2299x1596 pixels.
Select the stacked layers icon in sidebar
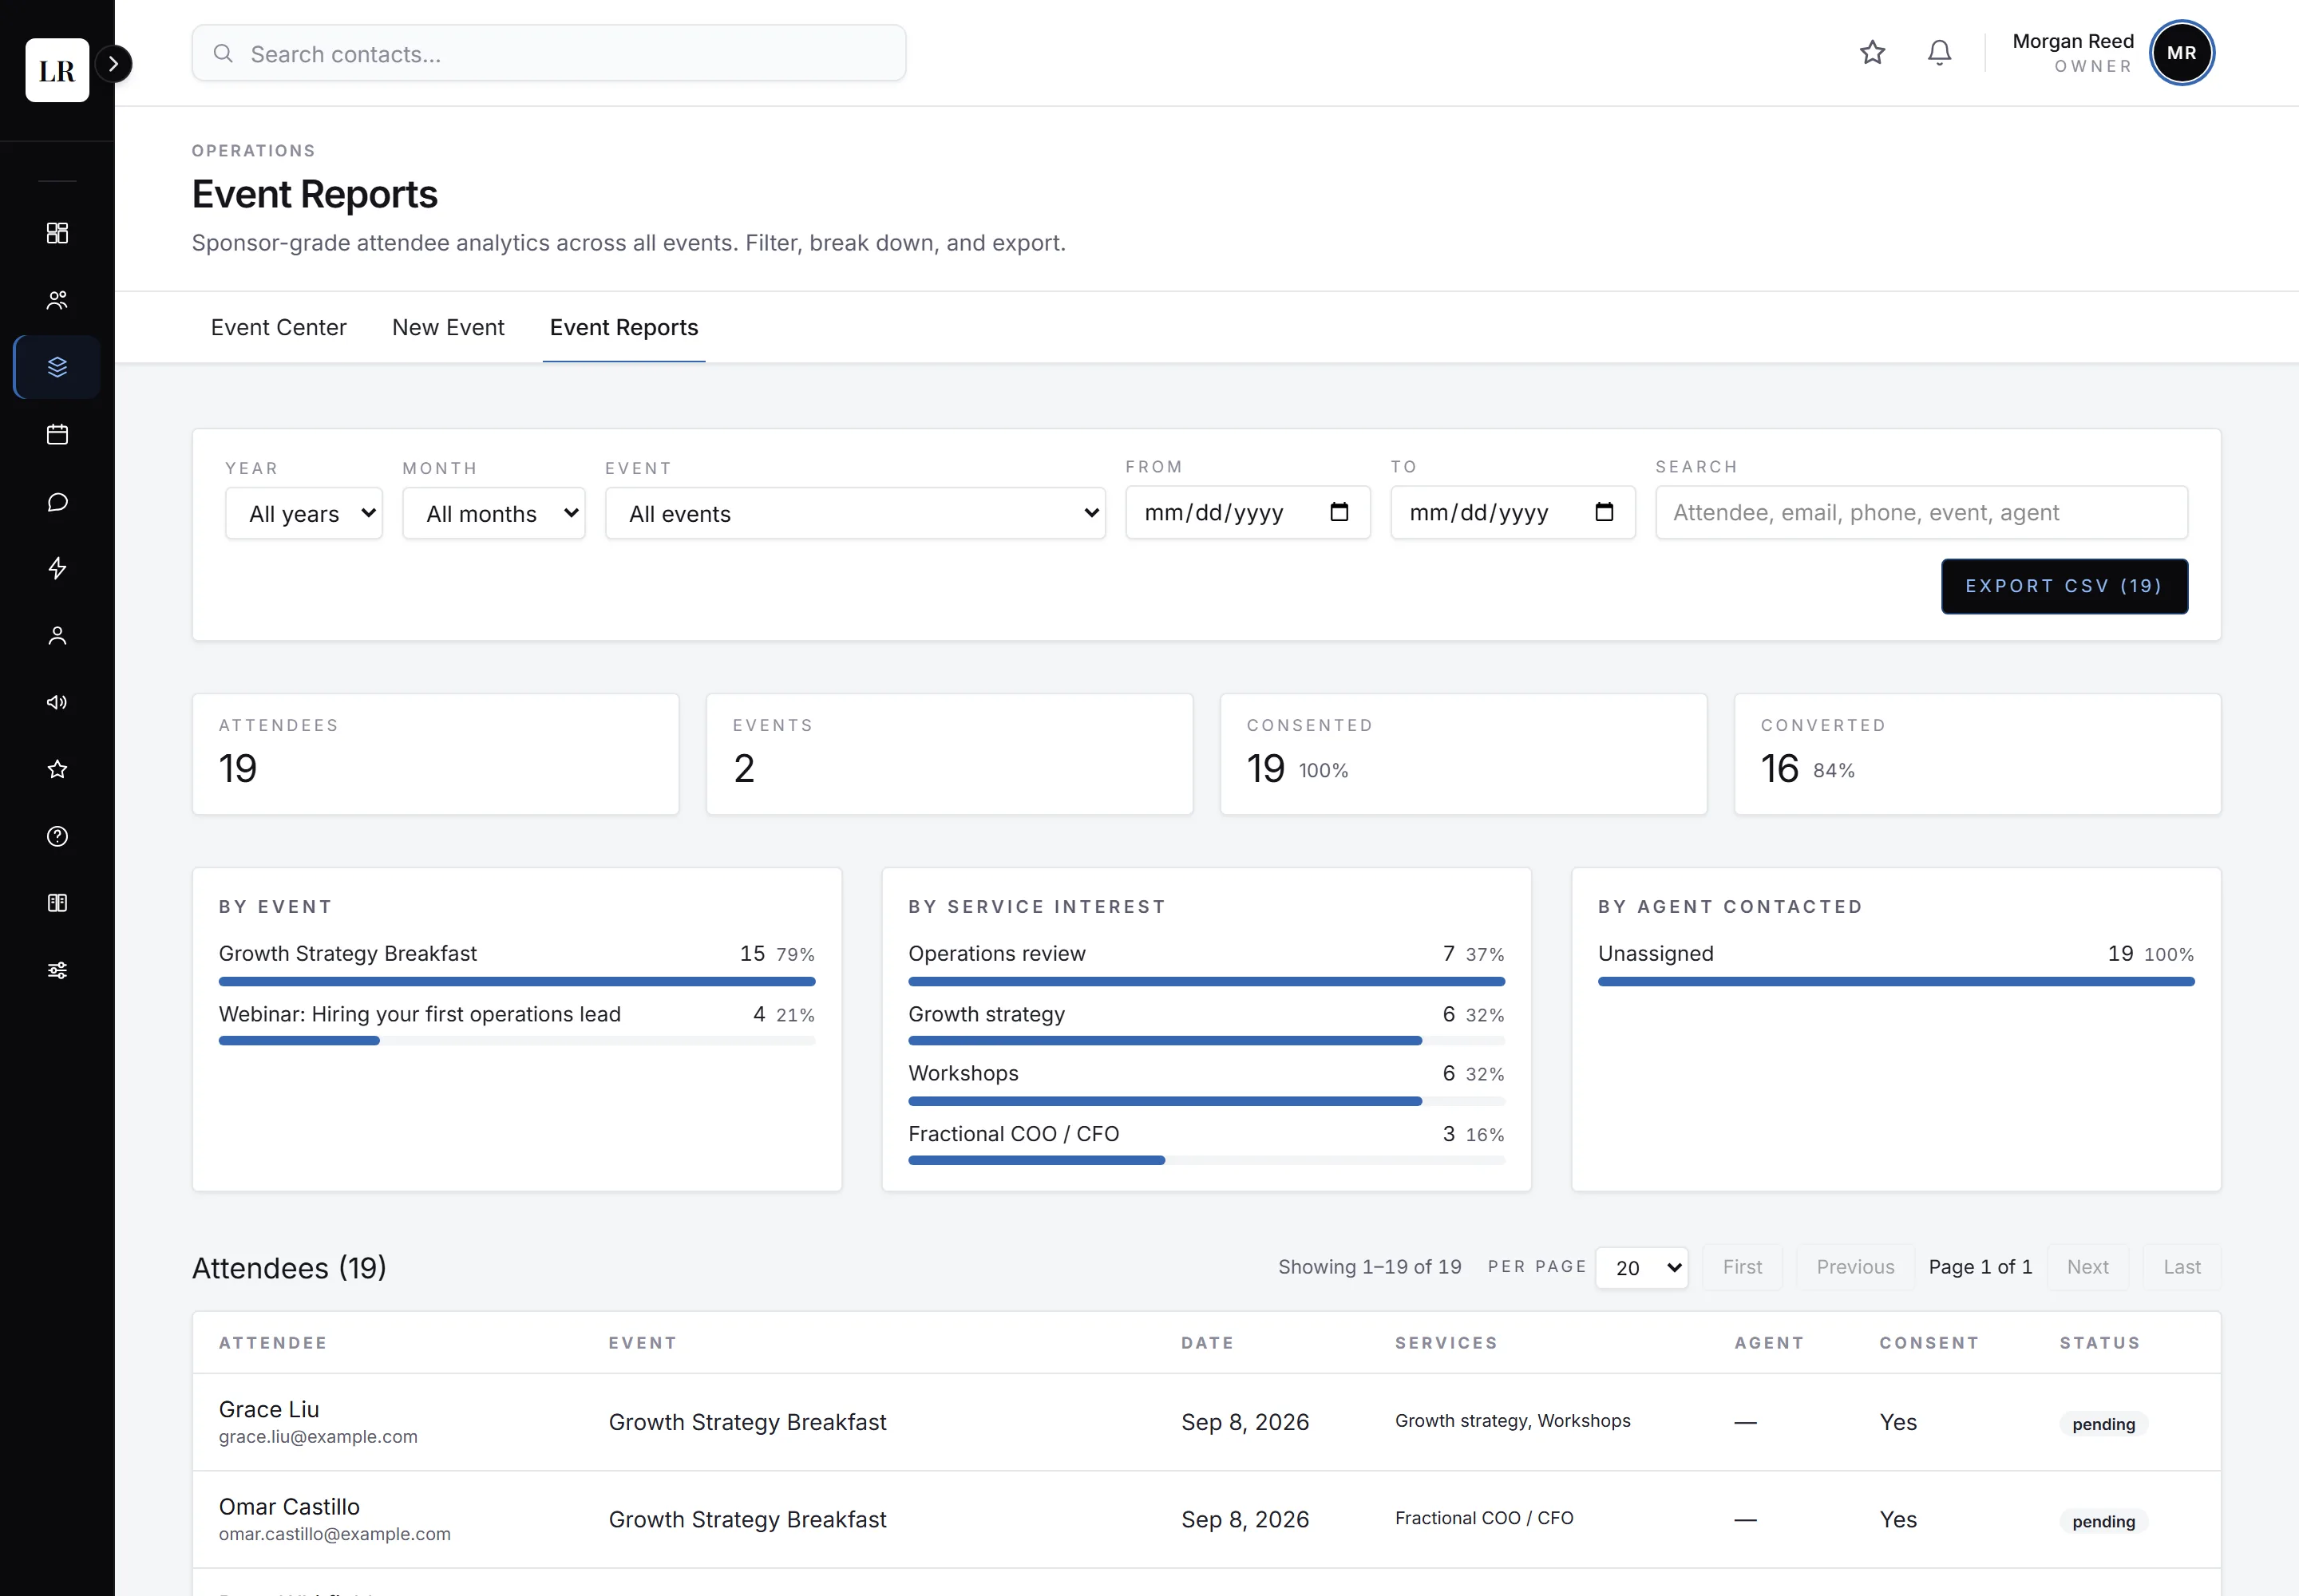(x=57, y=367)
